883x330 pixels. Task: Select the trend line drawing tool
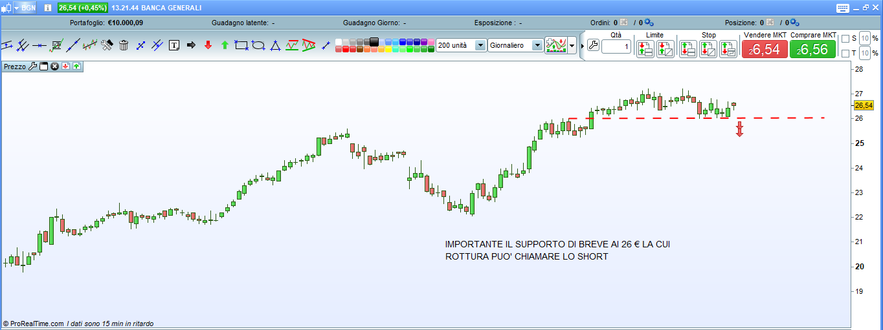[x=73, y=45]
